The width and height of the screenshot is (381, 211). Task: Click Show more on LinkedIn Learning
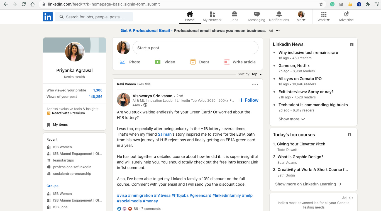click(308, 184)
